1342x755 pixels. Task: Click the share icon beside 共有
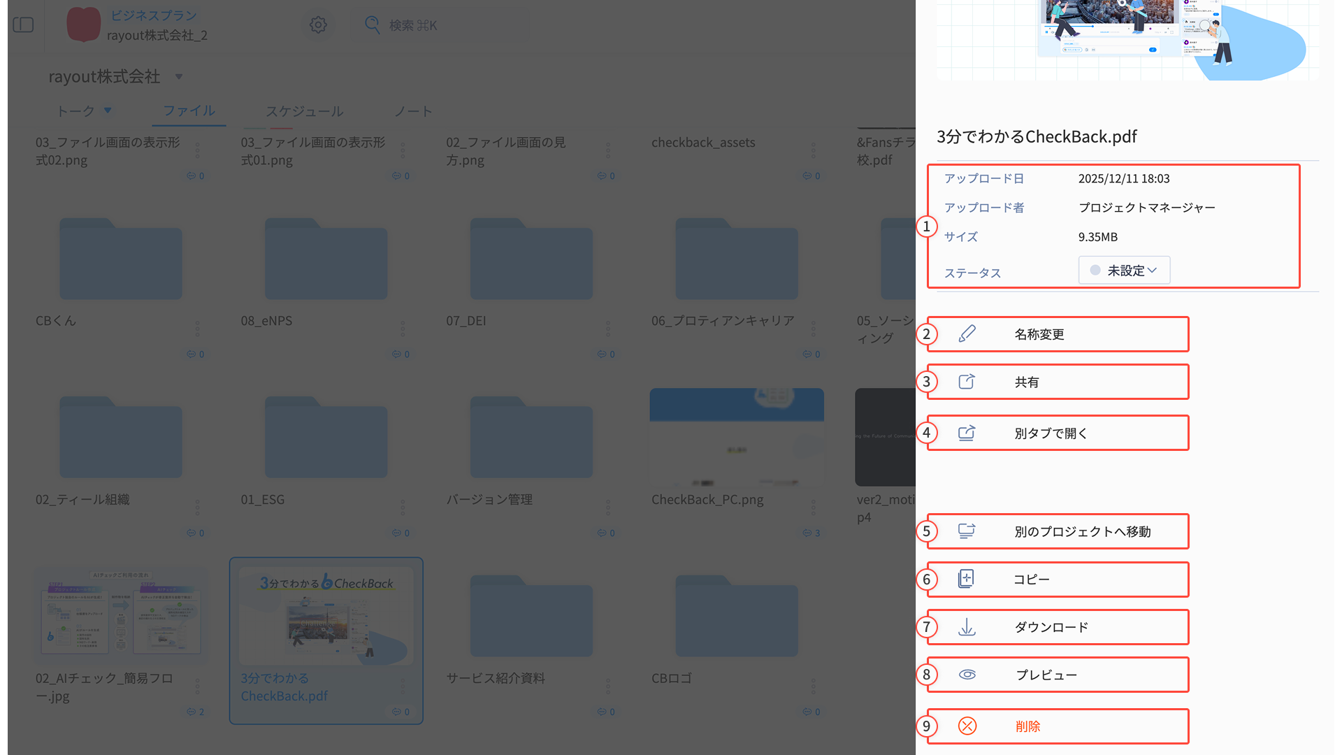(967, 382)
